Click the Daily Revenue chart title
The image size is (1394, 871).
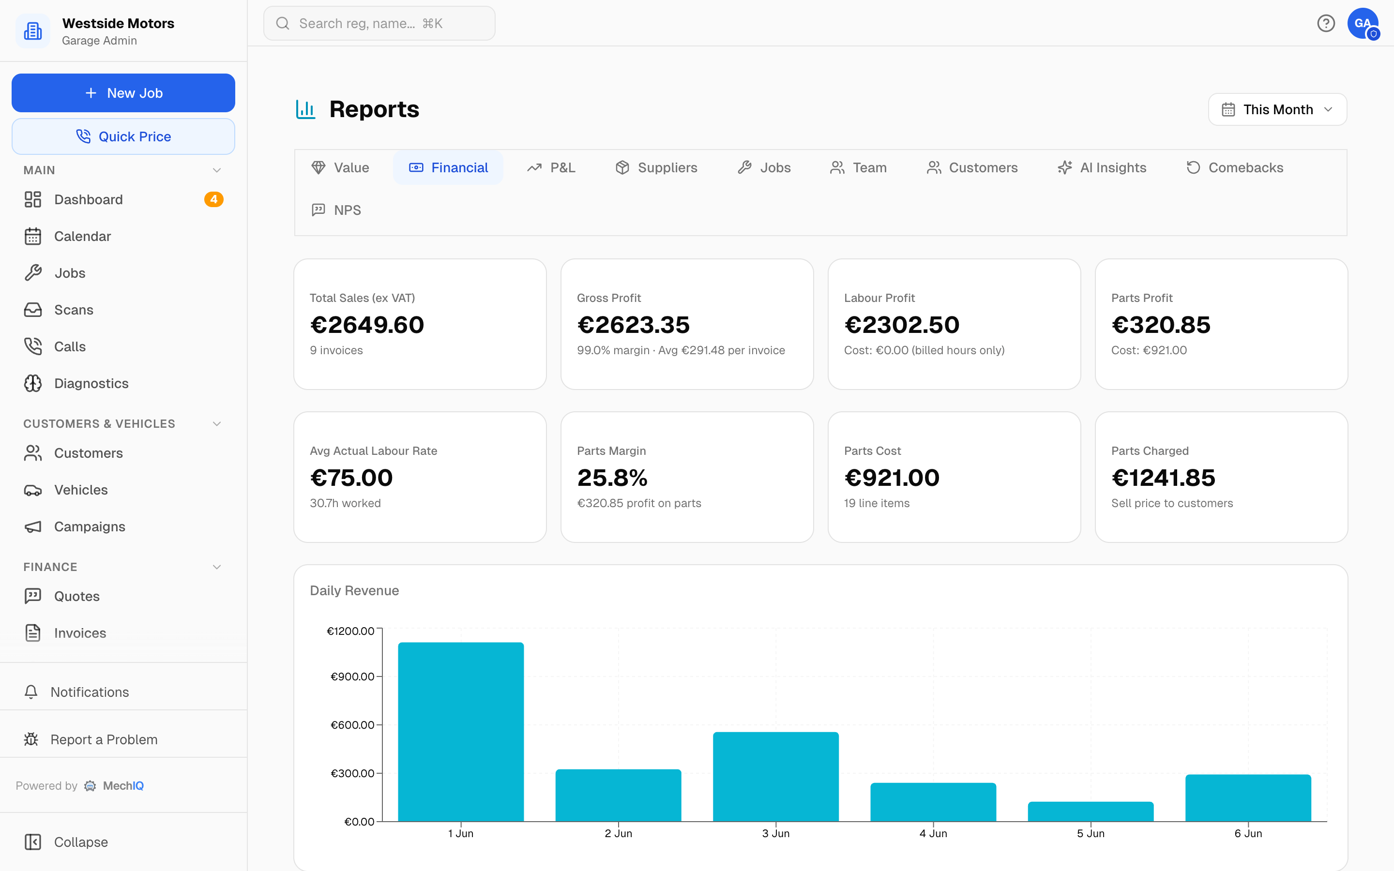point(354,590)
